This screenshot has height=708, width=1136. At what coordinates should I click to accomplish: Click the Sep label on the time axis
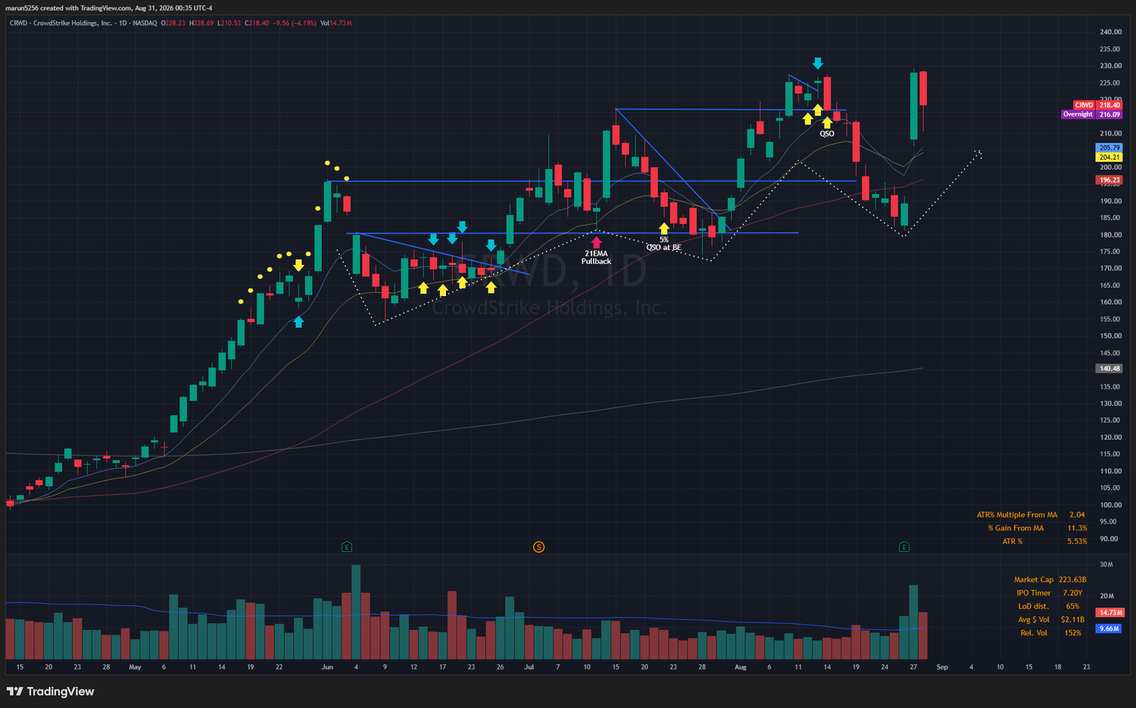(942, 667)
